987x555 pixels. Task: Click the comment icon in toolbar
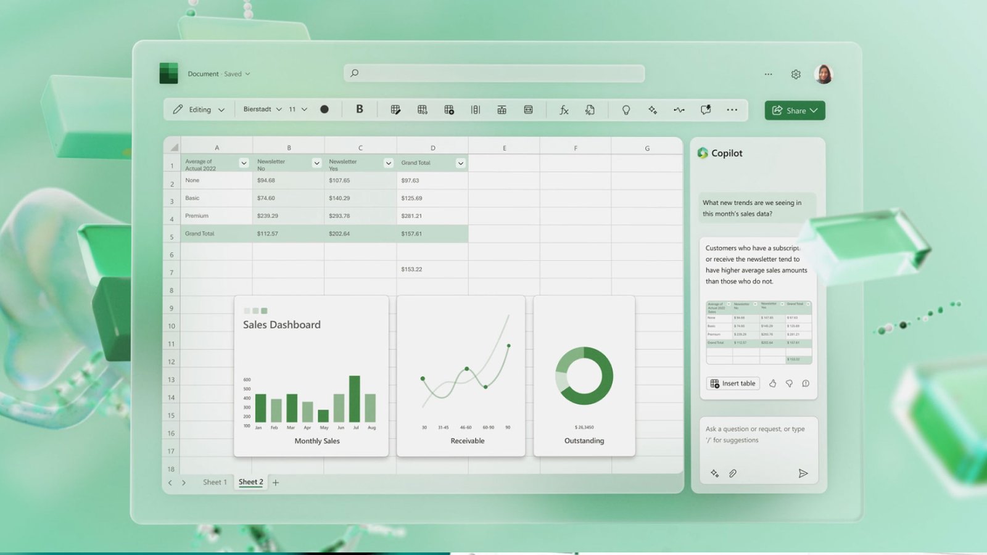(706, 110)
